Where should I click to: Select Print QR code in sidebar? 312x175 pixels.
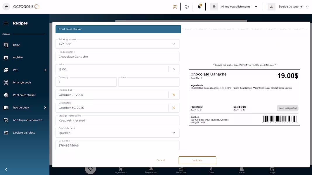tap(22, 83)
